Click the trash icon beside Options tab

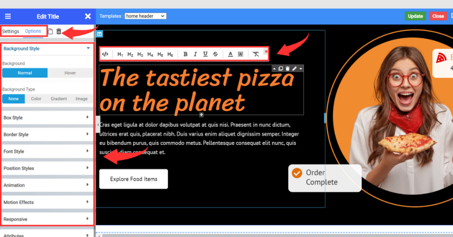coord(59,31)
